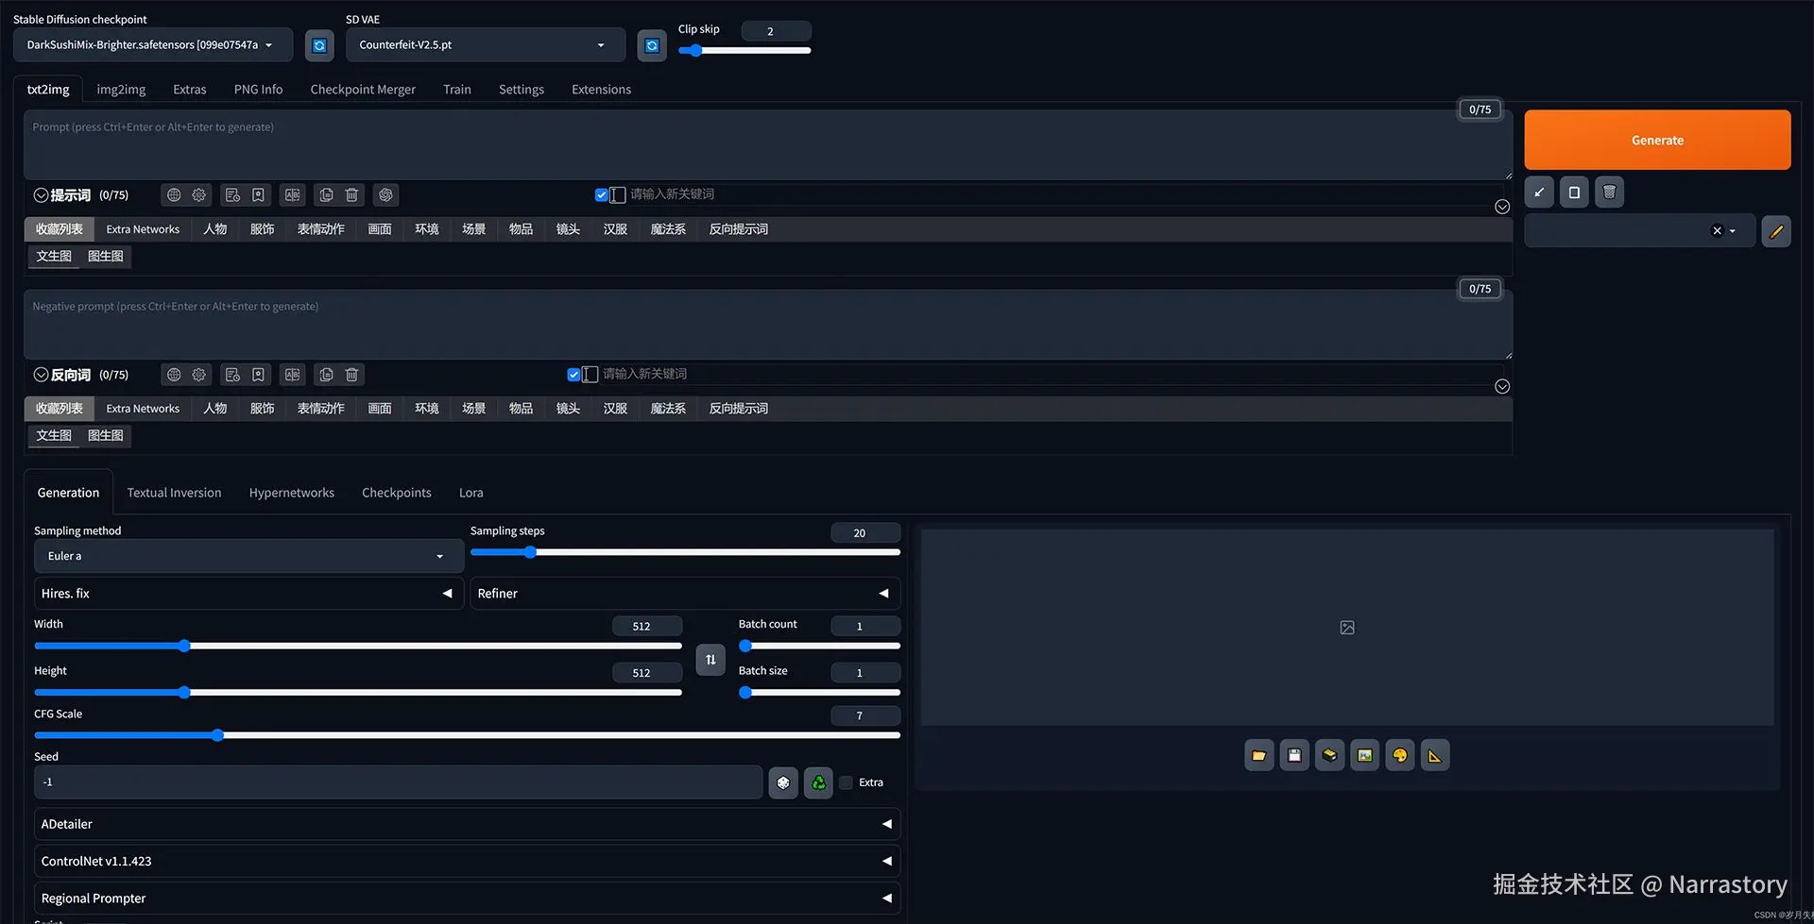Click 图生图 under the negative prompt
1814x924 pixels.
[x=106, y=435]
